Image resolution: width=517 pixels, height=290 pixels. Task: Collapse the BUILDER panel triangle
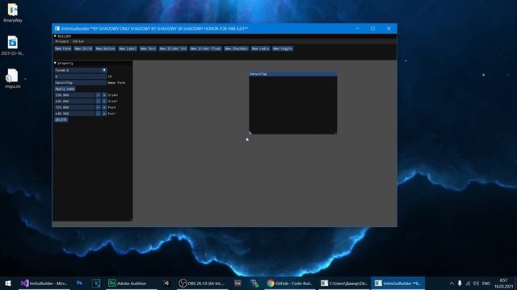click(55, 36)
